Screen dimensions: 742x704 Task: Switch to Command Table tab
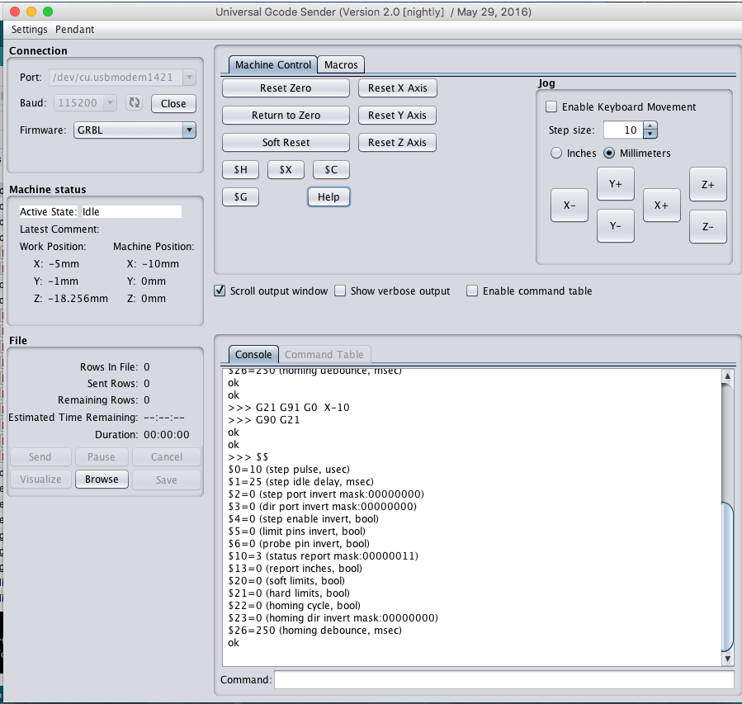click(x=324, y=354)
